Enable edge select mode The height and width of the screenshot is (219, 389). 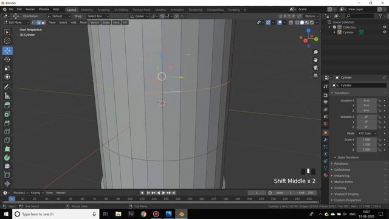click(39, 23)
